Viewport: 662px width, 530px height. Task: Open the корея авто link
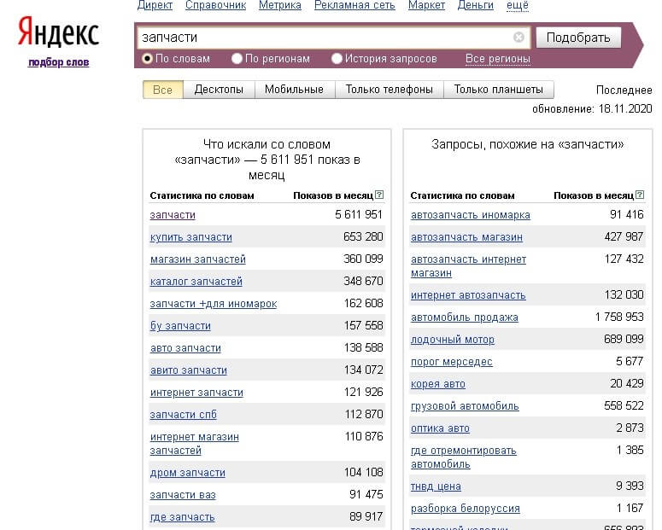438,384
